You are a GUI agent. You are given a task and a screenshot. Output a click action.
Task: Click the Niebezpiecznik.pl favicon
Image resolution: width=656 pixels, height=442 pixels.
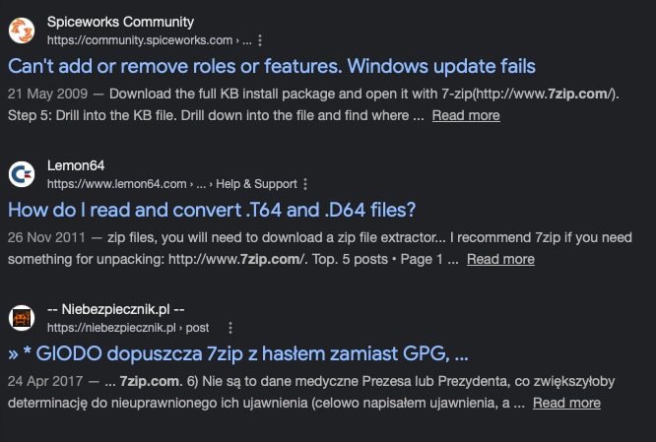[x=22, y=318]
